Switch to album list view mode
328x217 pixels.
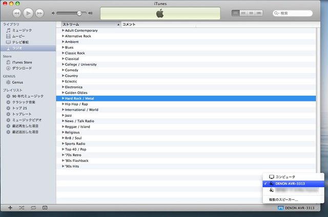coord(243,13)
